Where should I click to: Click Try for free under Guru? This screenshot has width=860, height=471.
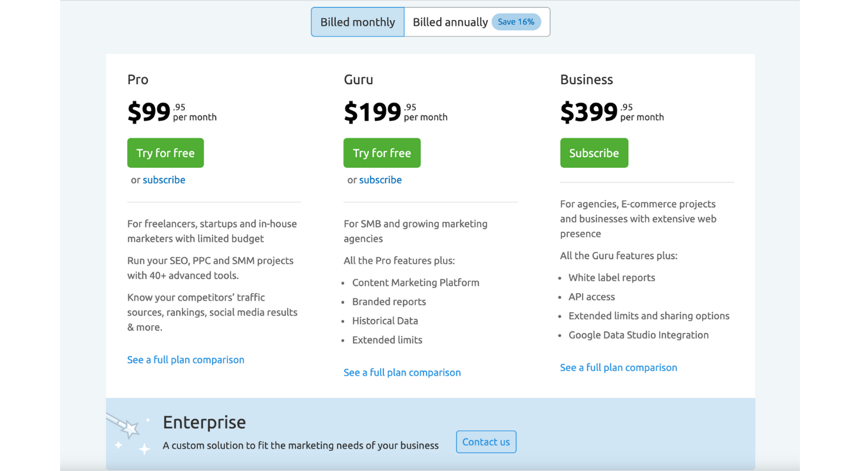[382, 153]
